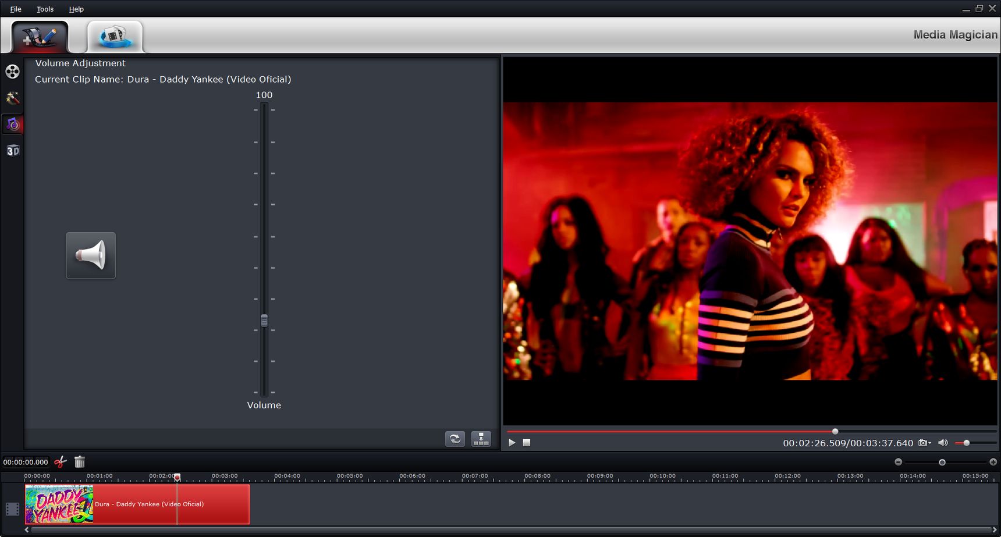Click the timeline zoom slider handle
Viewport: 1001px width, 537px height.
(942, 462)
